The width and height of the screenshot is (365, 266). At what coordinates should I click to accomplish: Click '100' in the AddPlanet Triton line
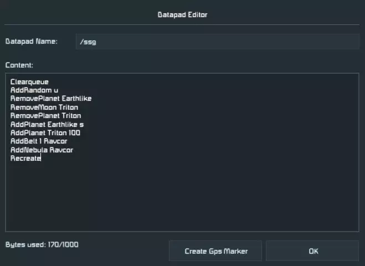click(x=75, y=133)
